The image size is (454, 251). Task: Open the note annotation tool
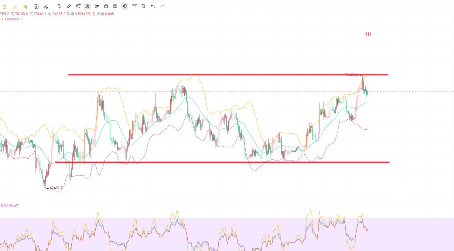point(115,6)
